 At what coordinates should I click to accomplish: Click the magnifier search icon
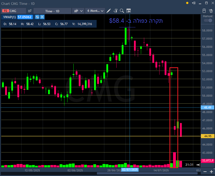[x=122, y=11]
